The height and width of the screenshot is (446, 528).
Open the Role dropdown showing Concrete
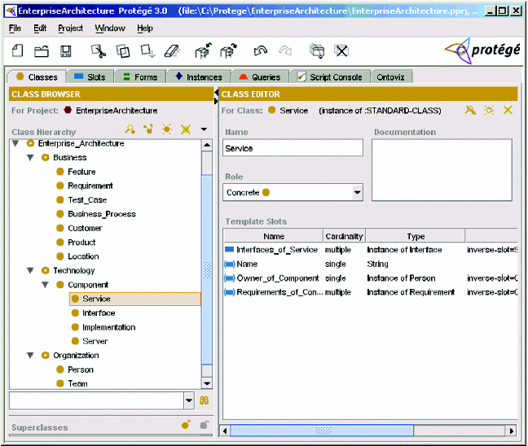[357, 193]
